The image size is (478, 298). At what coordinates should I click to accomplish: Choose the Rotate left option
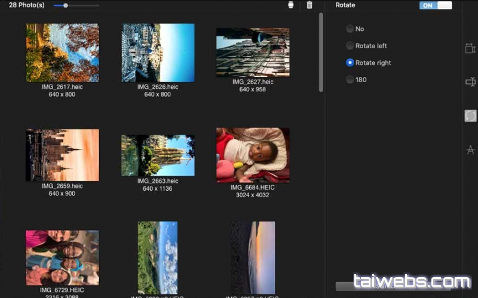click(x=350, y=46)
